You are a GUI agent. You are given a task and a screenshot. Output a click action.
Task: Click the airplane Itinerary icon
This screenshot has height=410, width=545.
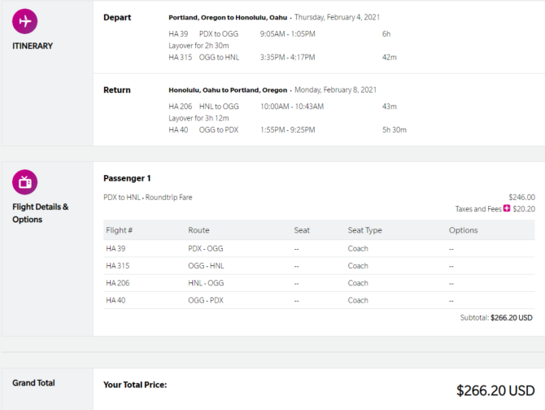(24, 21)
